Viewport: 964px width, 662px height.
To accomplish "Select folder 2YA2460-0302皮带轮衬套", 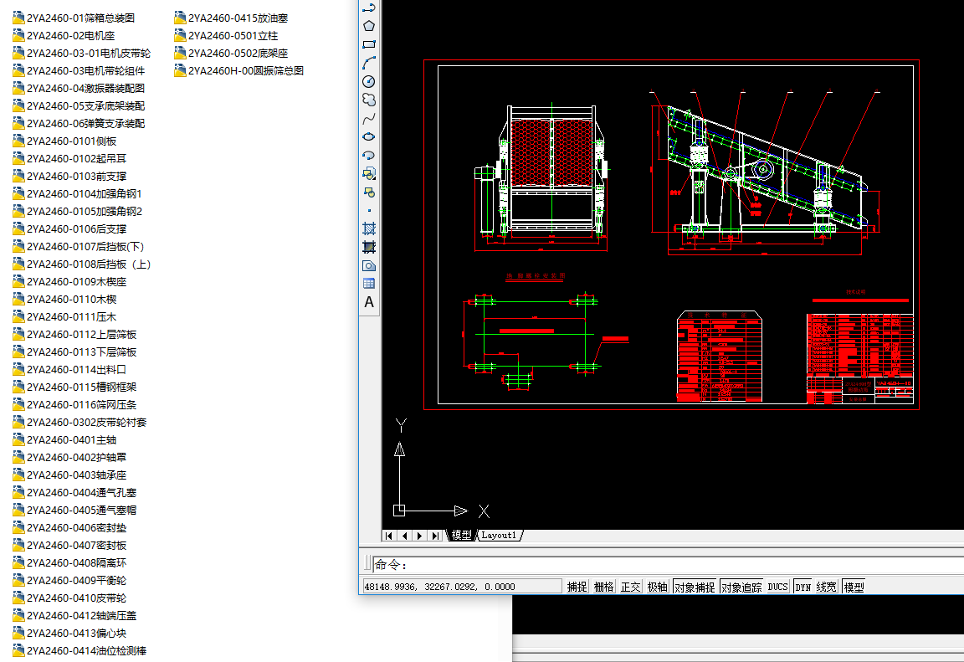I will (x=80, y=423).
